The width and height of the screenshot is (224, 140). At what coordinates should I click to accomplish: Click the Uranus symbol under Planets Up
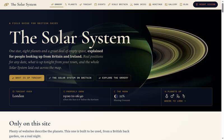pos(167,96)
